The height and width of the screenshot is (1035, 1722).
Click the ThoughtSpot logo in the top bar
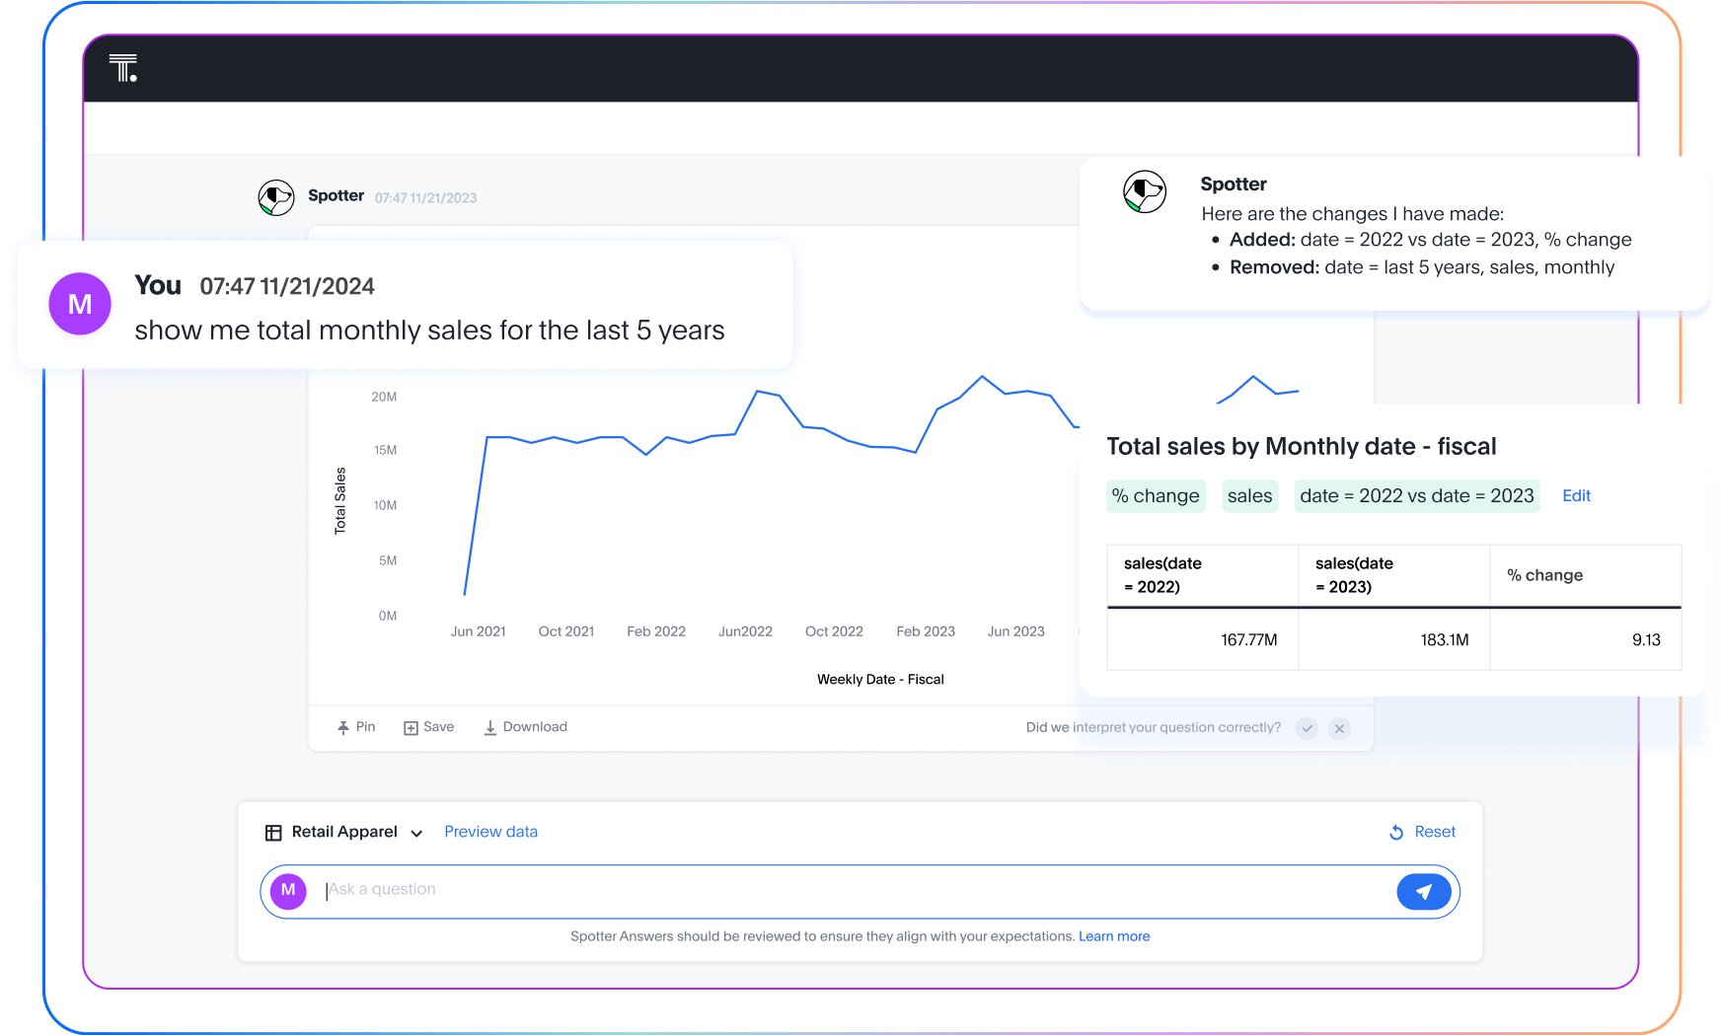click(121, 69)
